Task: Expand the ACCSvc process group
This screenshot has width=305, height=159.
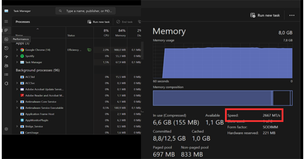Action: tap(17, 83)
